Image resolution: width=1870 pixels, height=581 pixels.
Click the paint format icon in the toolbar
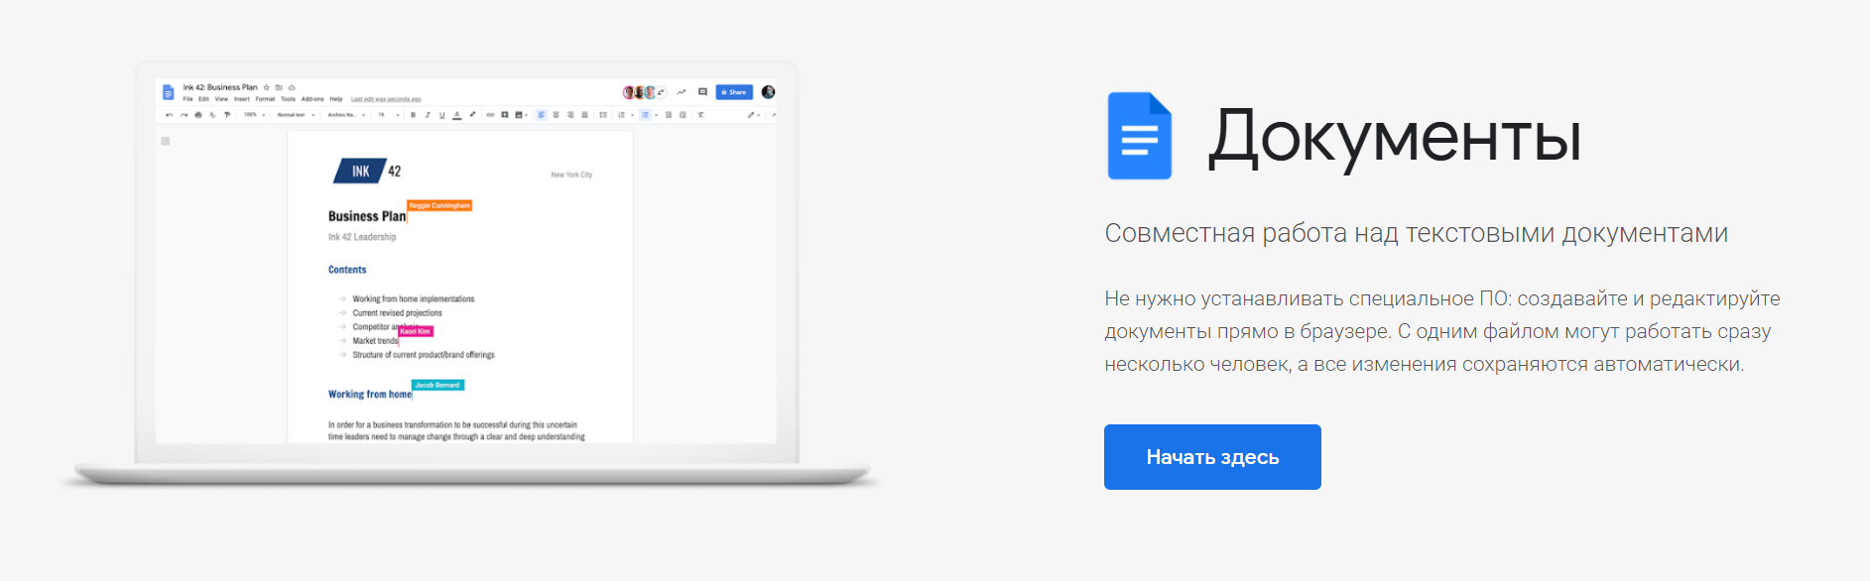tap(227, 115)
